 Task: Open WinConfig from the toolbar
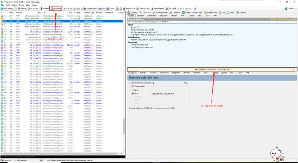pyautogui.click(x=7, y=9)
